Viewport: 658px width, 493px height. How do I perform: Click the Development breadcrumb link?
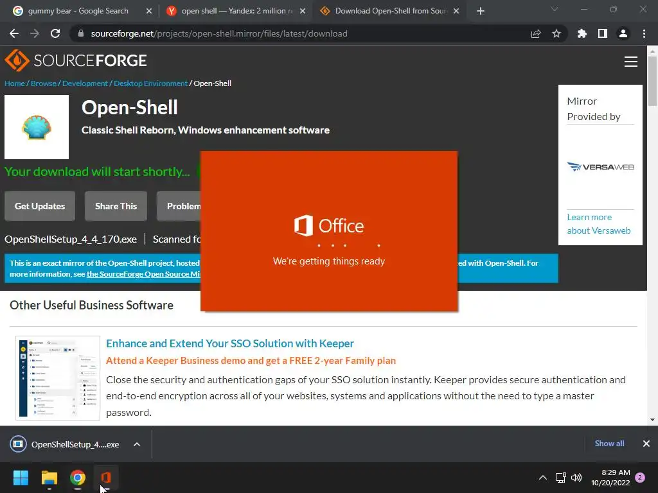[x=85, y=83]
